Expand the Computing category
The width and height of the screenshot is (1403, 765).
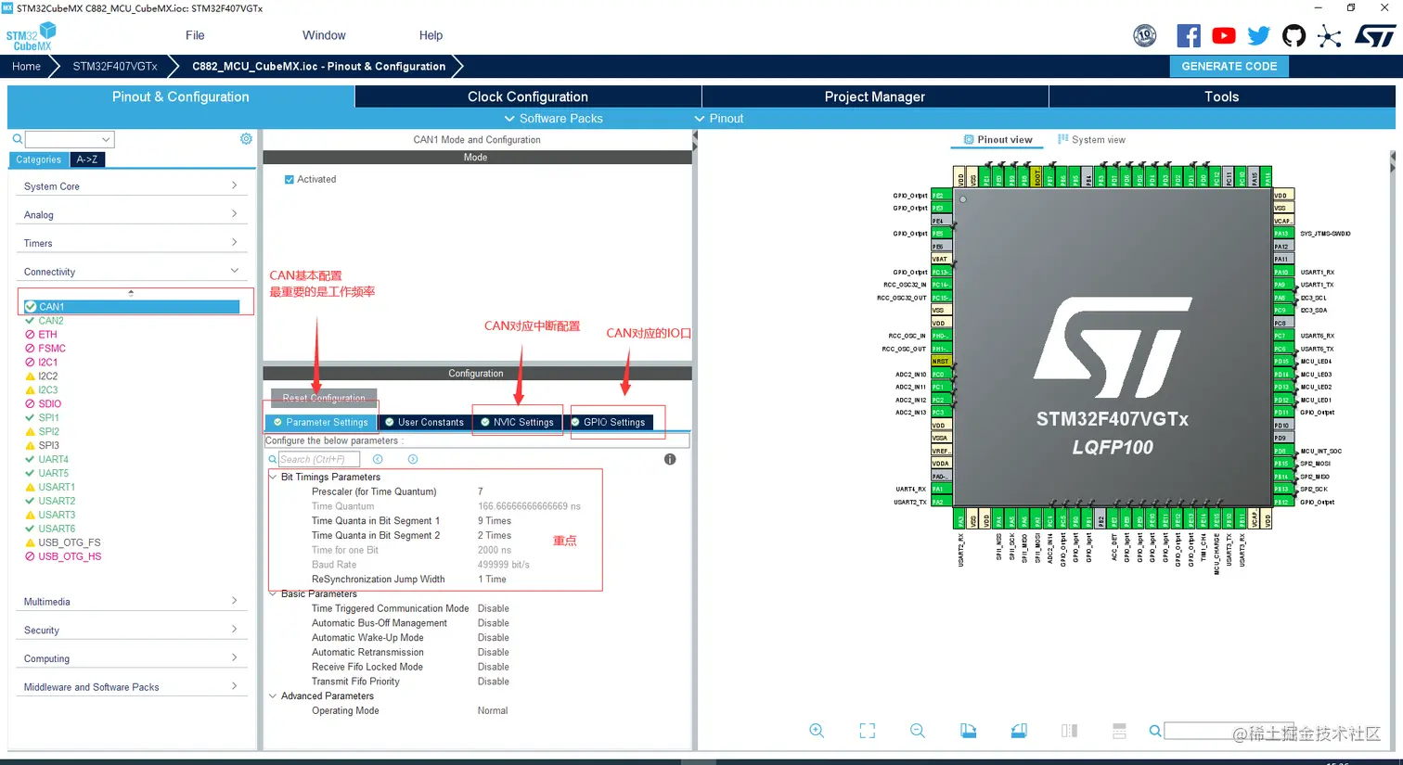click(131, 658)
